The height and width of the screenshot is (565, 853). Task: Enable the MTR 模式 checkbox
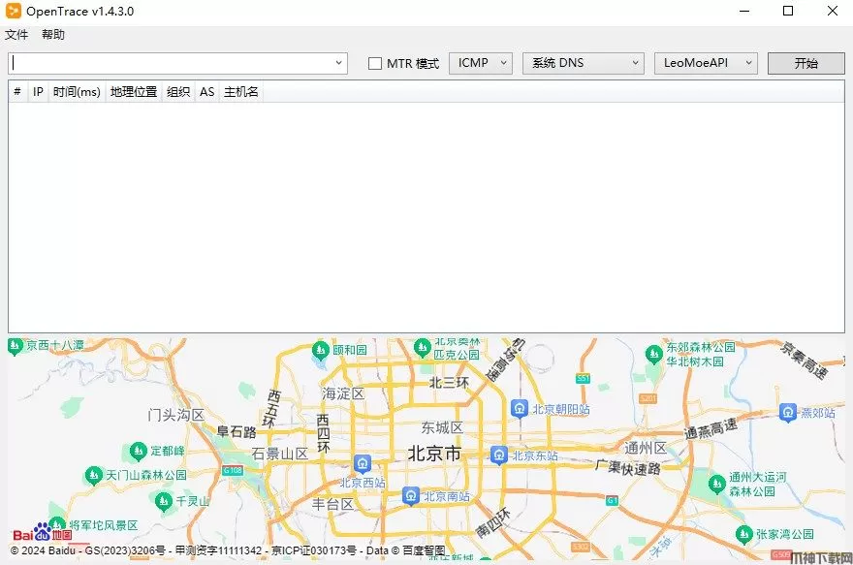click(375, 63)
